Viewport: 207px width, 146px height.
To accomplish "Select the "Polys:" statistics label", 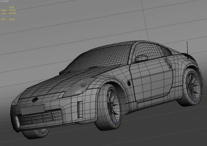I will (x=4, y=10).
